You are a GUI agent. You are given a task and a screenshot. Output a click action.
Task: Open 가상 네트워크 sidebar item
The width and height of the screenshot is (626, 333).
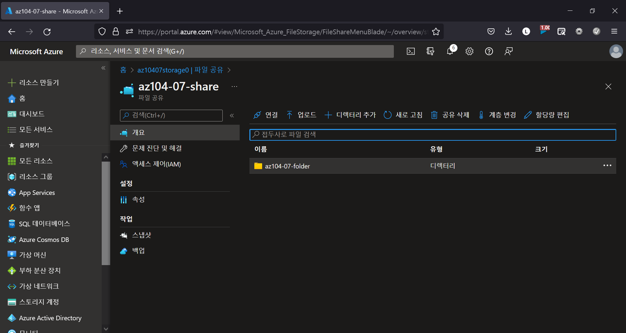(33, 286)
